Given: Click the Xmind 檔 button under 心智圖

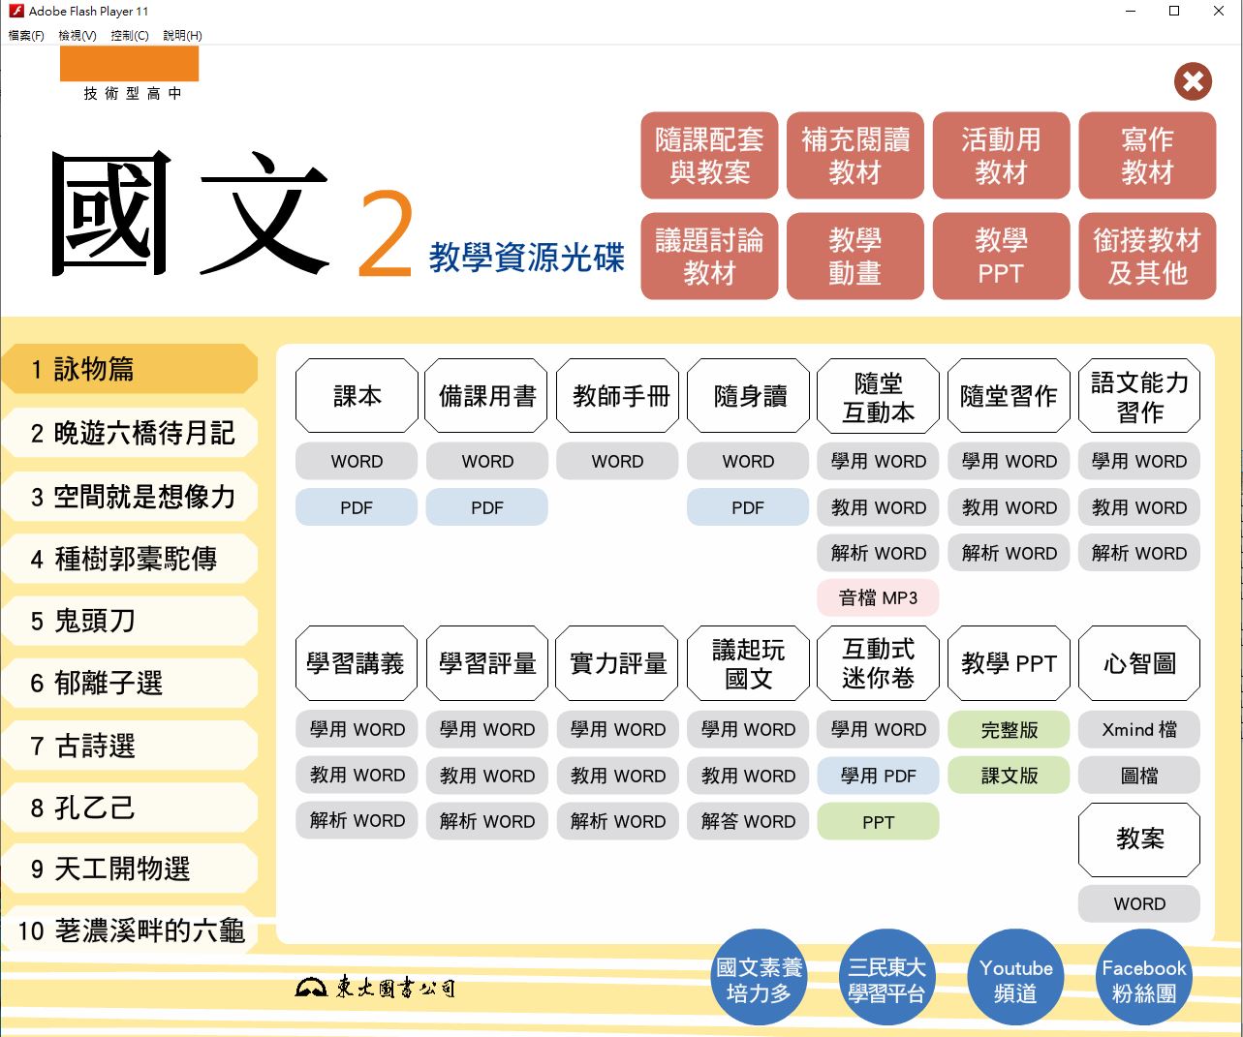Looking at the screenshot, I should (1138, 730).
